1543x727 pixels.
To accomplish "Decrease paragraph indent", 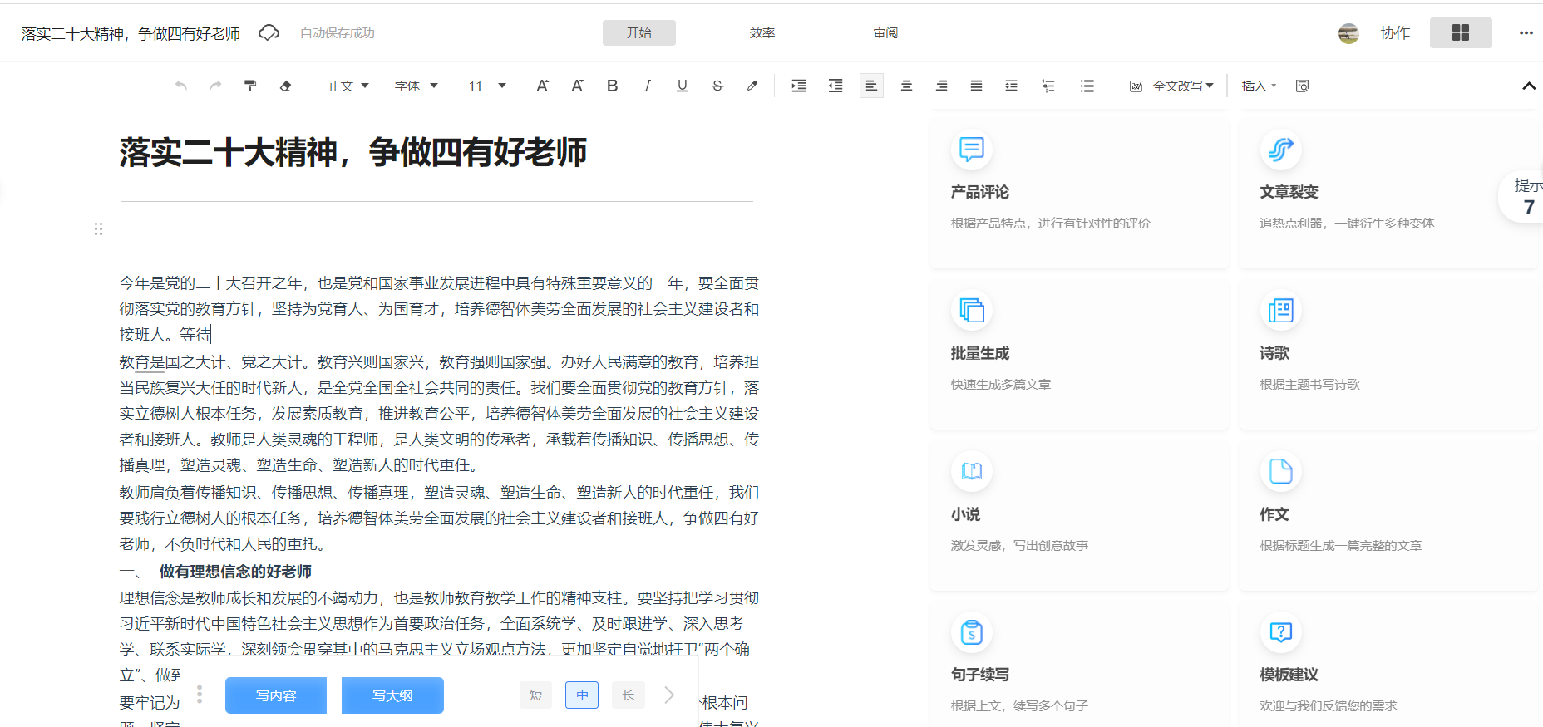I will [836, 86].
